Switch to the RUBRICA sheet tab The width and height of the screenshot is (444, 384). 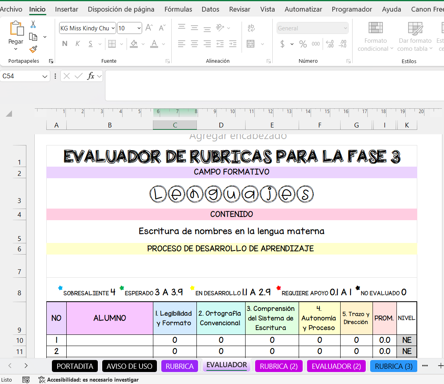coord(179,366)
